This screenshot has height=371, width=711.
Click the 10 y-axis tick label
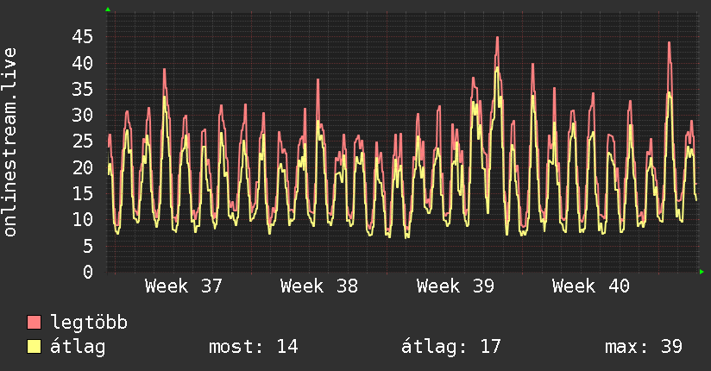point(83,220)
